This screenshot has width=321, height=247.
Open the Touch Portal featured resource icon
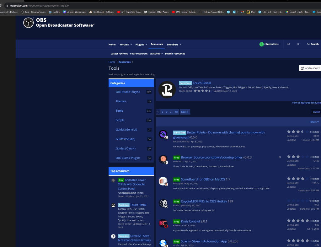coord(167,89)
